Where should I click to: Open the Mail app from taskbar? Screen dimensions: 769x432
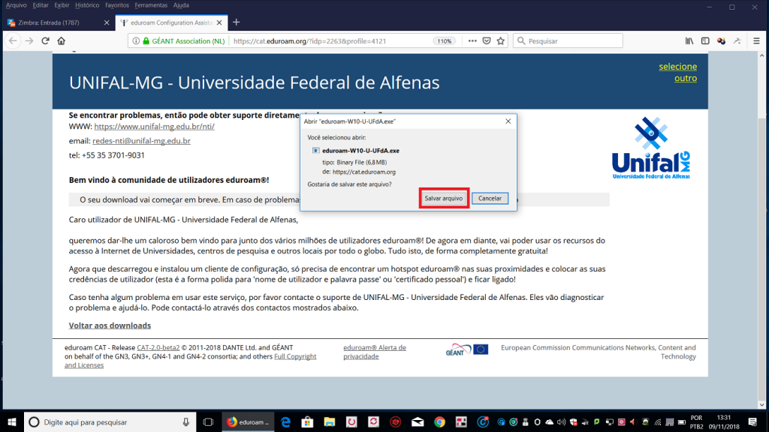pyautogui.click(x=418, y=421)
